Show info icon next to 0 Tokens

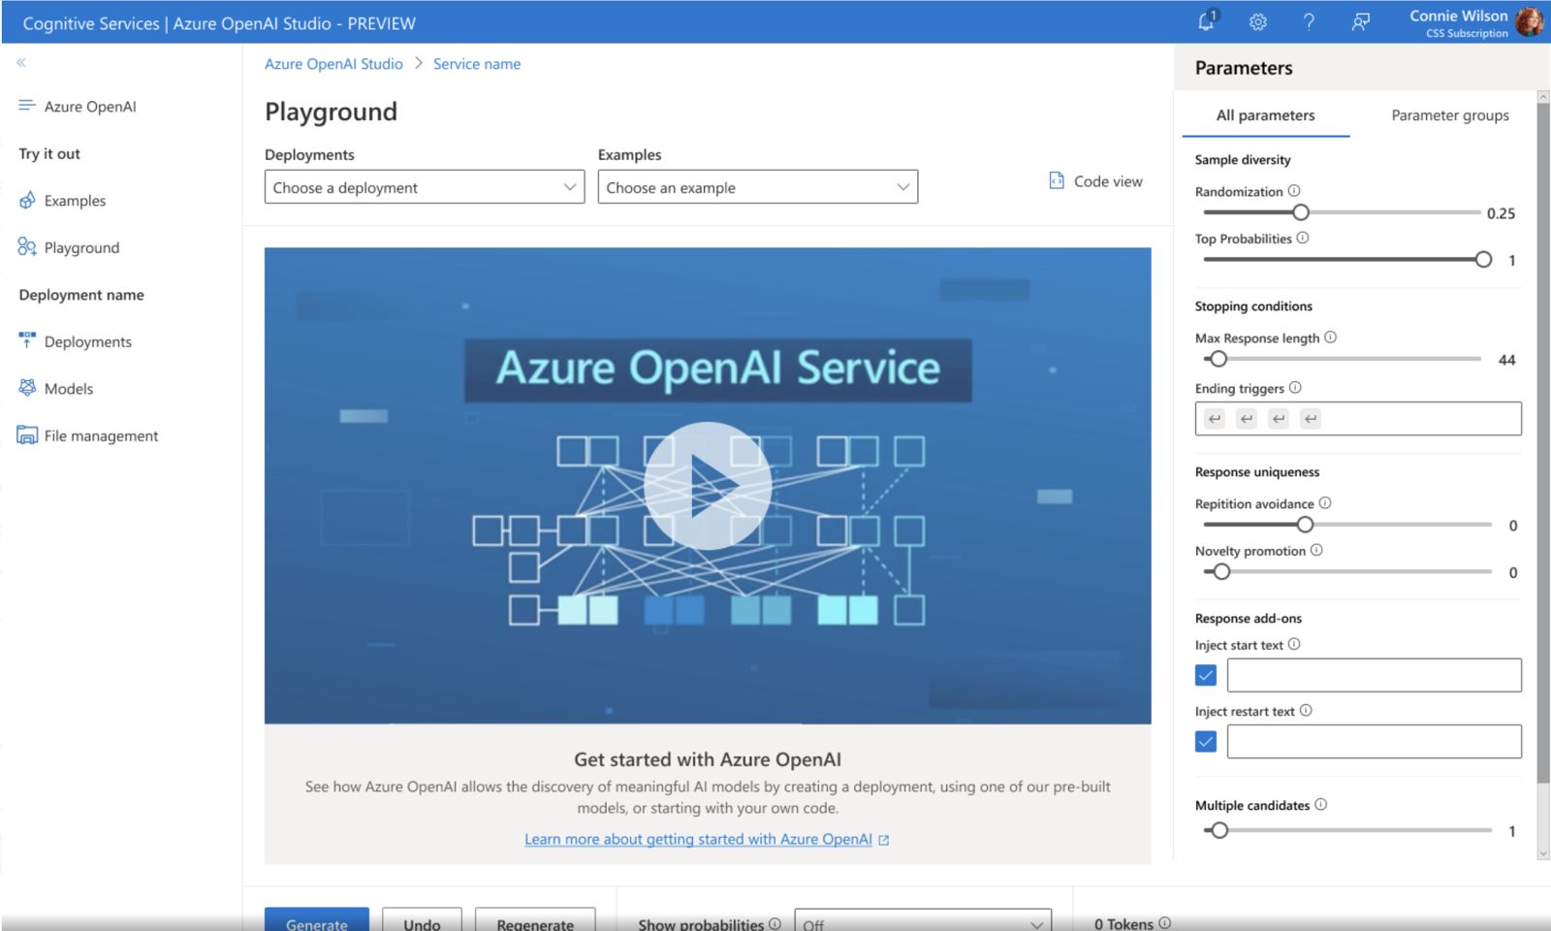(1165, 923)
